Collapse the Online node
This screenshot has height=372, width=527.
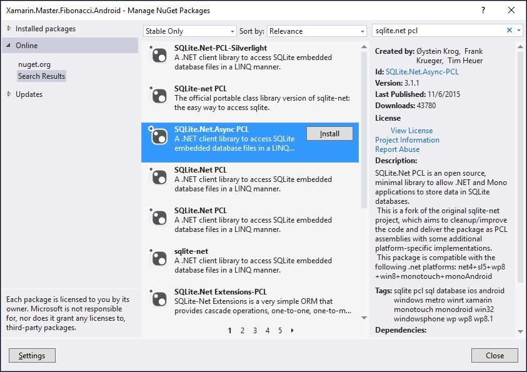(9, 46)
